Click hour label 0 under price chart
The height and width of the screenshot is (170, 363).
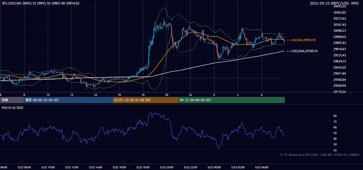(214, 95)
